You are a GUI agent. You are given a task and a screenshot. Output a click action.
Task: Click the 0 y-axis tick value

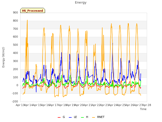click(17, 85)
